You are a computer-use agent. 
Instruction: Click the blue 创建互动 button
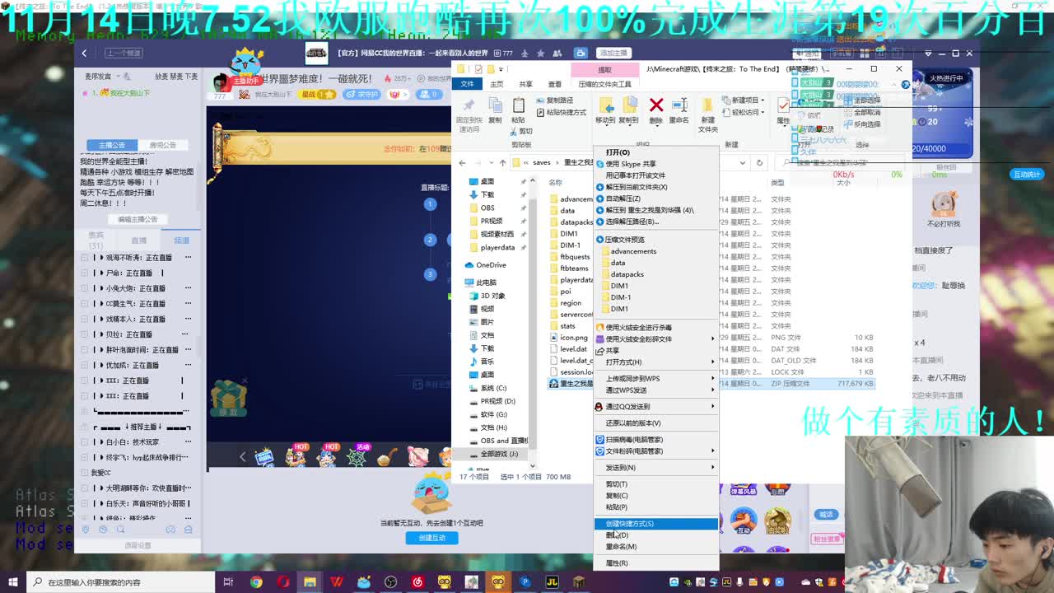[431, 538]
